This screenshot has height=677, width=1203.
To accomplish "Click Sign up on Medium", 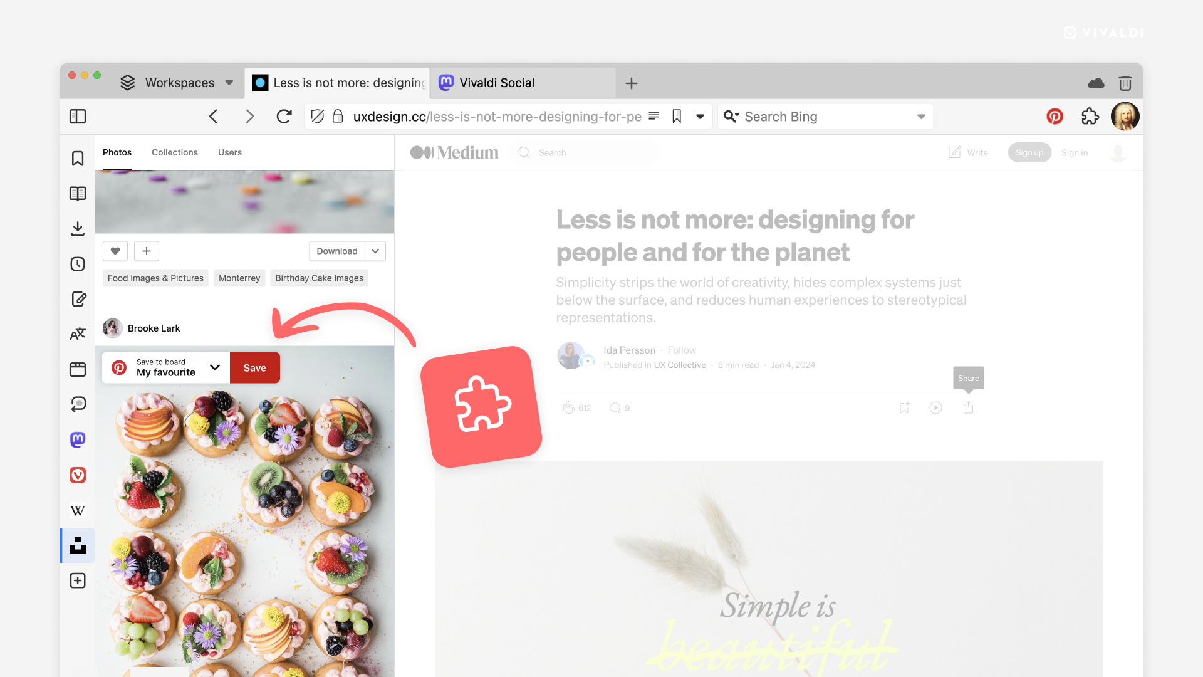I will click(x=1029, y=152).
